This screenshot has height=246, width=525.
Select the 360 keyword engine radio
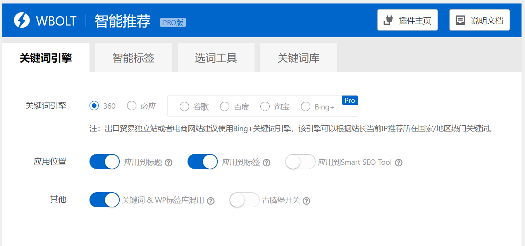(94, 106)
